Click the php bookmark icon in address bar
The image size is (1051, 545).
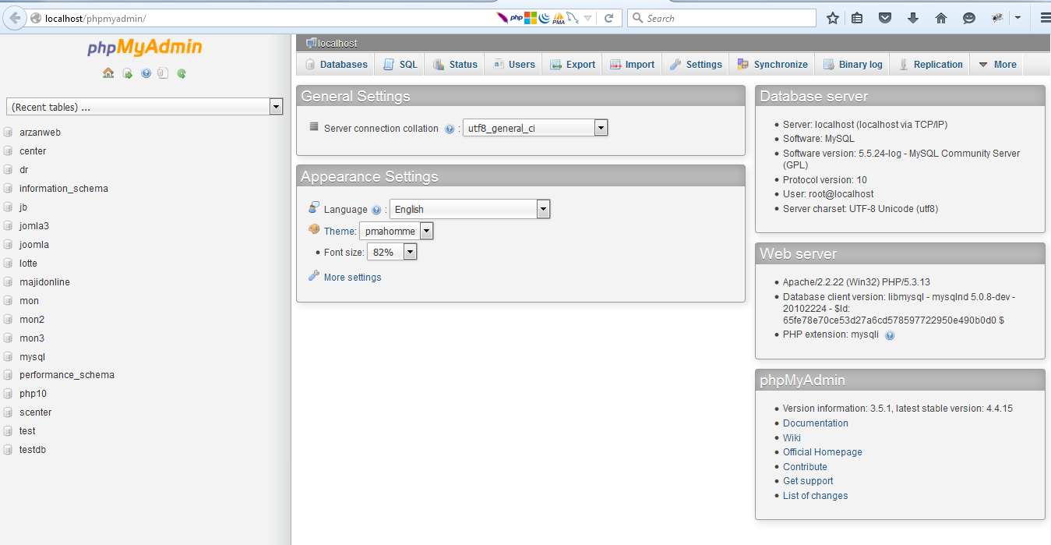click(x=517, y=18)
